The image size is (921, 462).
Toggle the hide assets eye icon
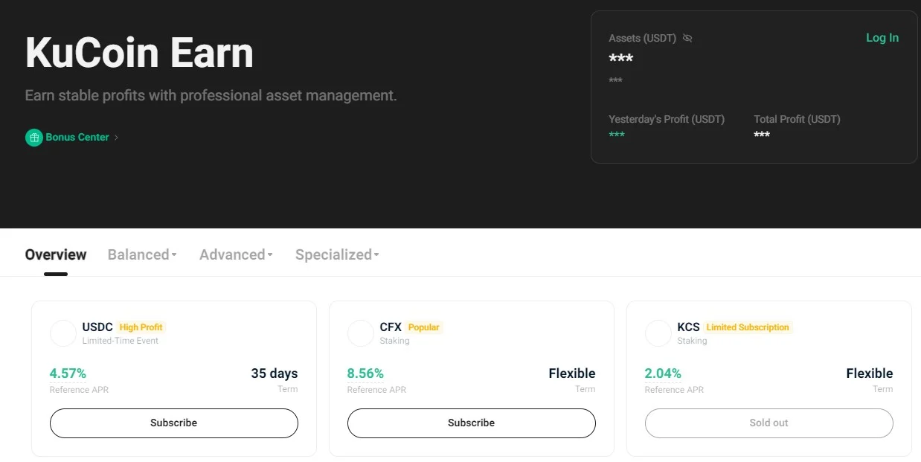click(687, 38)
